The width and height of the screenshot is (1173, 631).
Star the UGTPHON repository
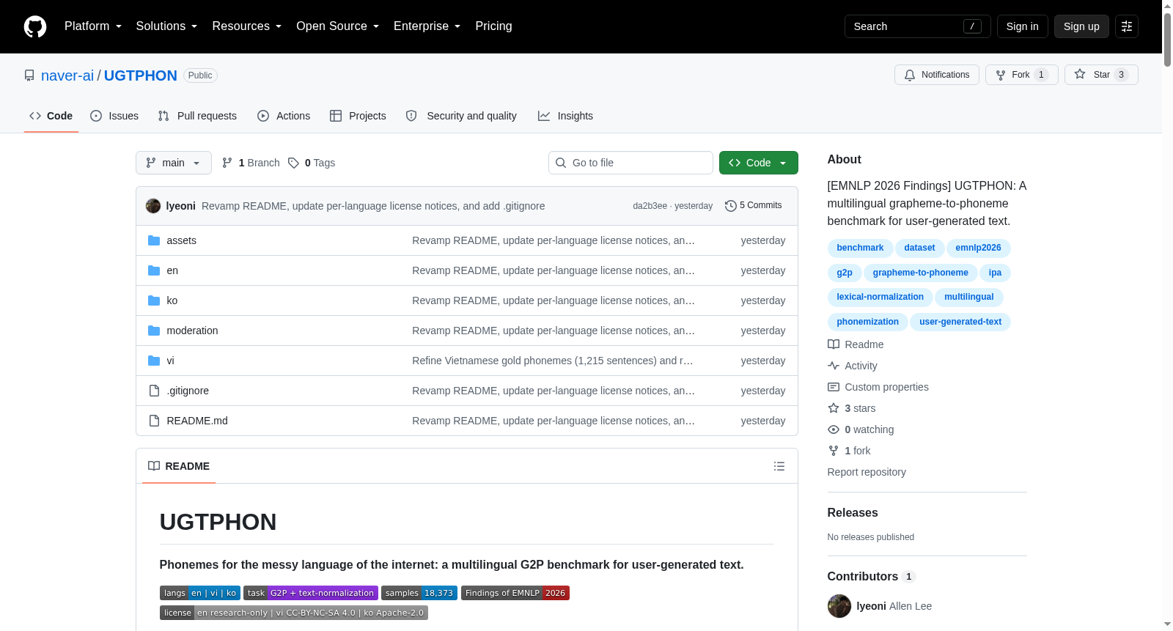1101,75
